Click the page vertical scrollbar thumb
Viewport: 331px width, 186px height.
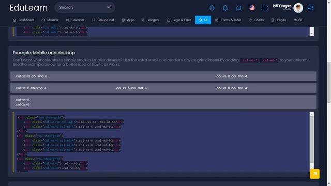click(329, 82)
